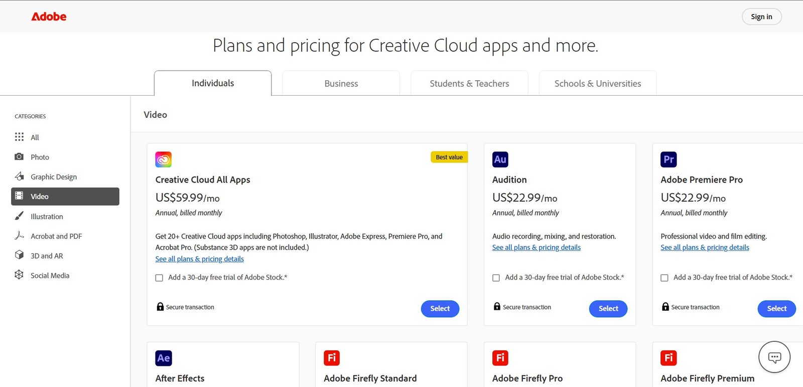Click the Adobe Firefly Standard card title
This screenshot has height=387, width=803.
(x=370, y=378)
